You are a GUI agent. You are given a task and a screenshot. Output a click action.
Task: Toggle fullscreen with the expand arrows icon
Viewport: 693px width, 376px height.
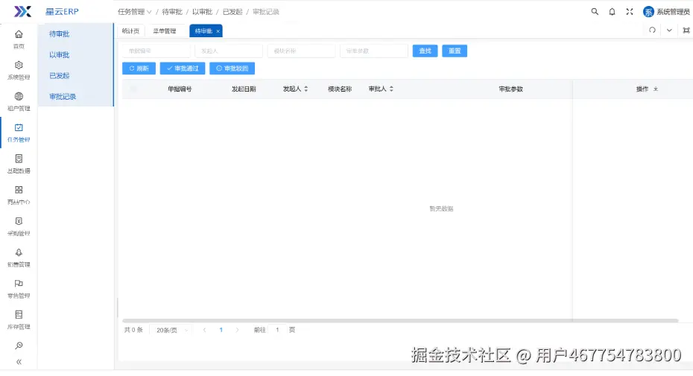[x=630, y=12]
